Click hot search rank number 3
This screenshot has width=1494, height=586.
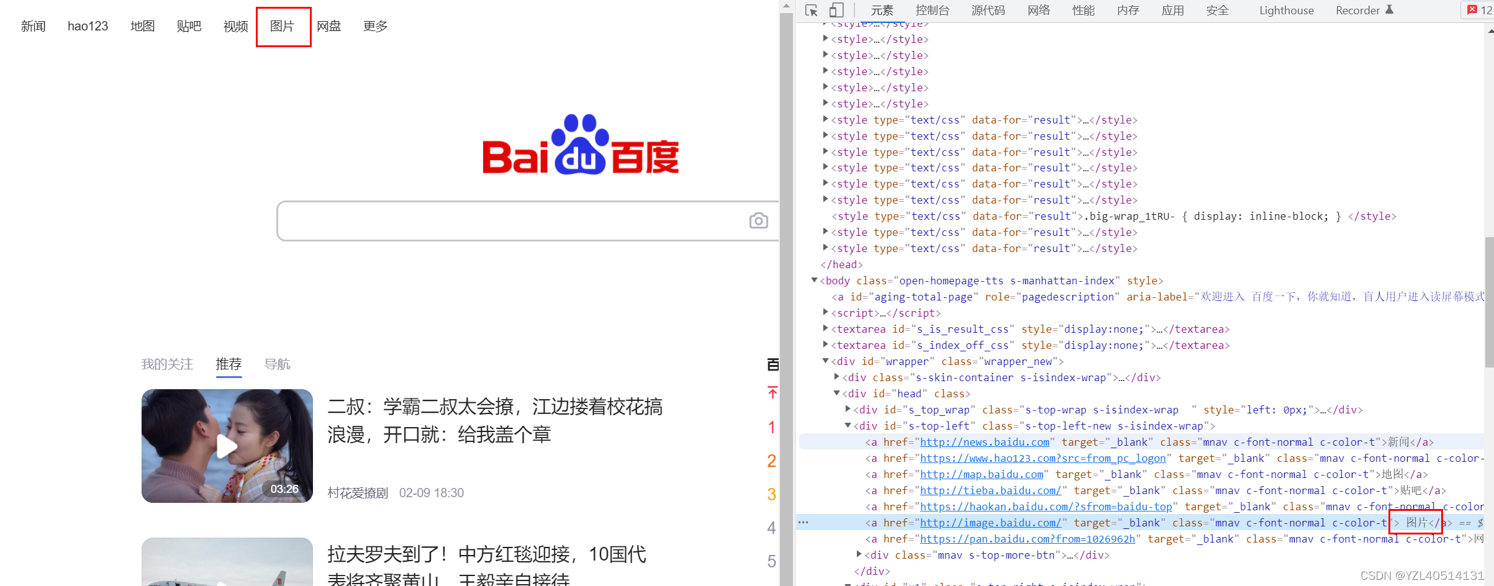click(772, 494)
